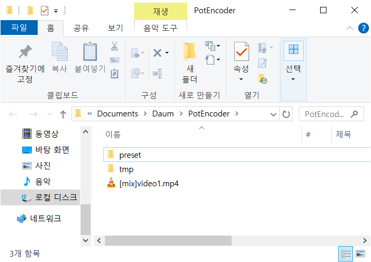
Task: Open Properties (속성) checkmark icon
Action: tap(241, 51)
